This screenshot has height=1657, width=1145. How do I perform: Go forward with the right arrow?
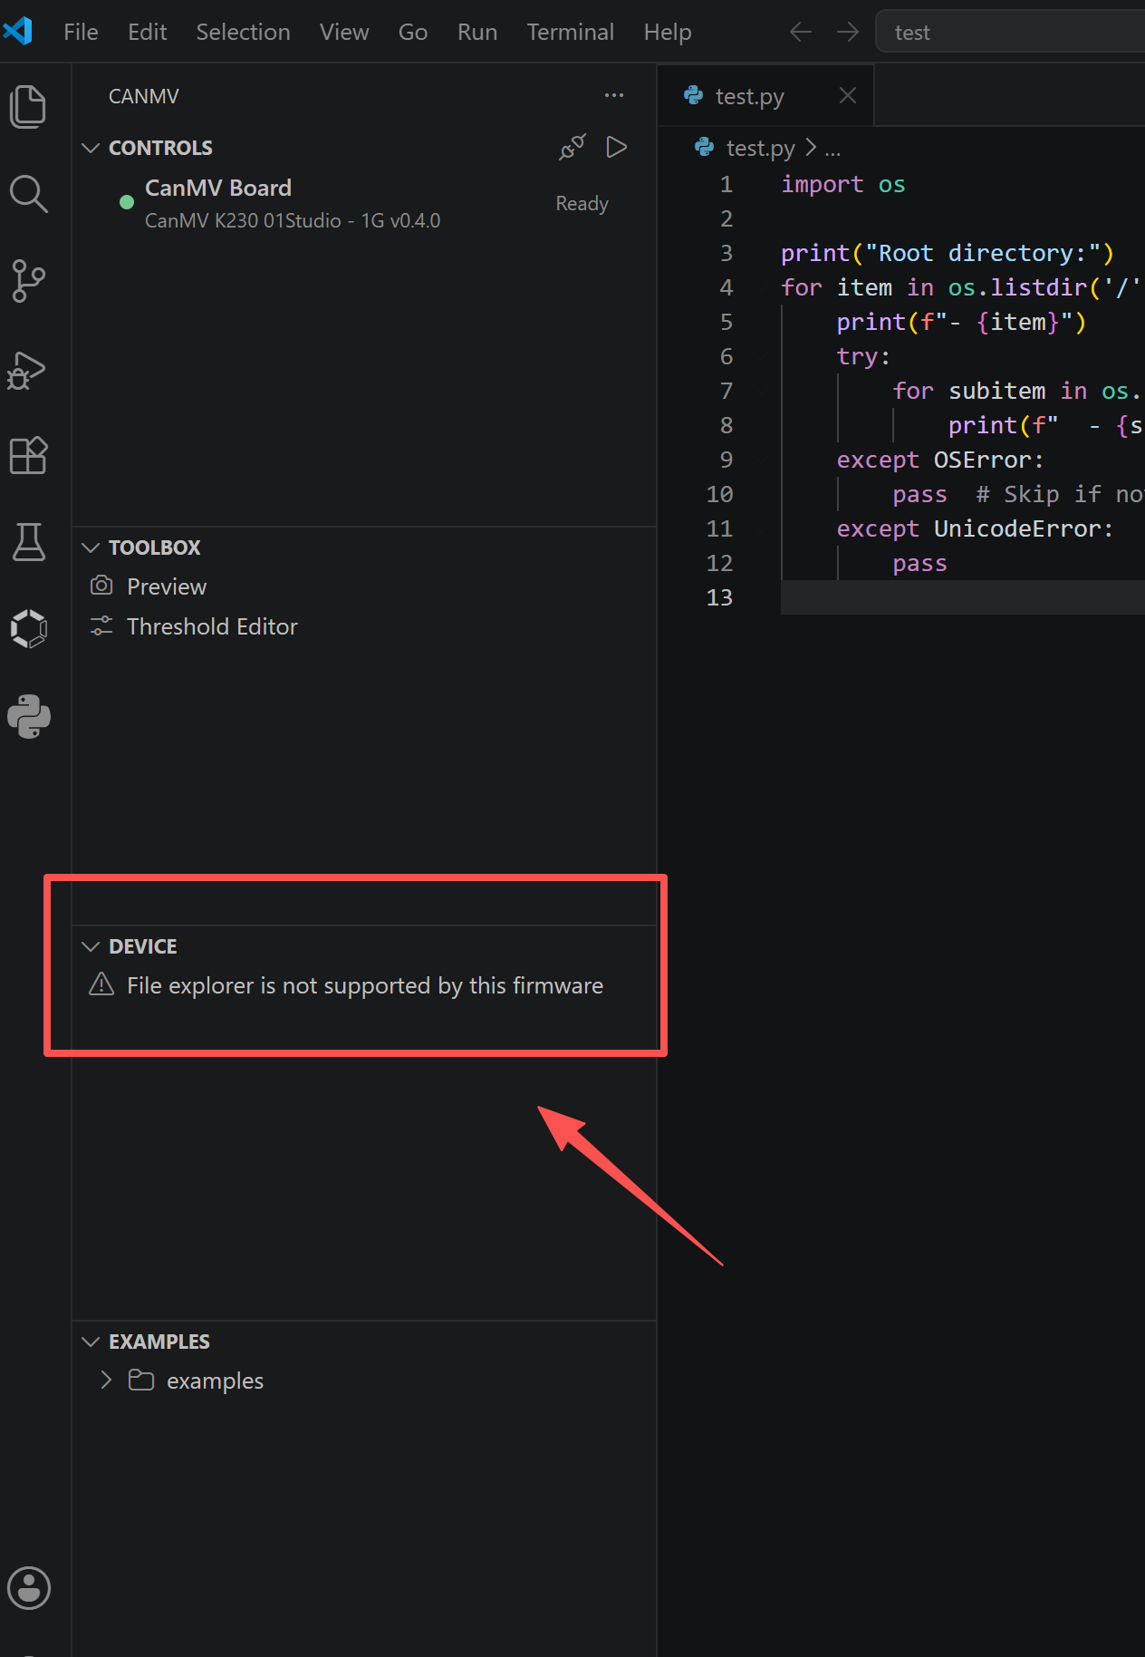click(847, 33)
